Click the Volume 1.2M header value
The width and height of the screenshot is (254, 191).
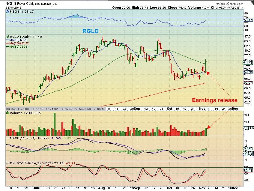(199, 7)
